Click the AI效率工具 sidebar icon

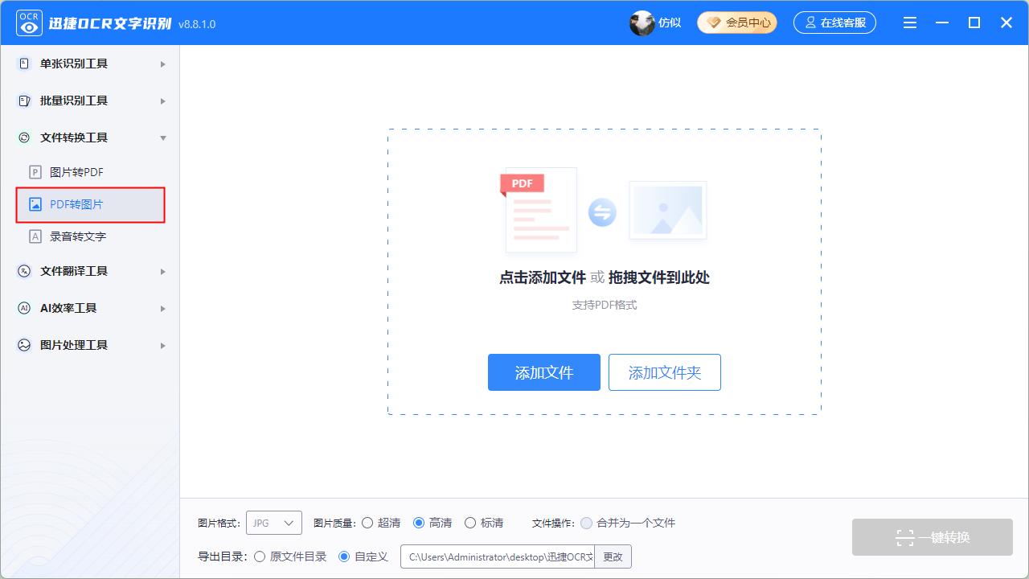pyautogui.click(x=24, y=308)
